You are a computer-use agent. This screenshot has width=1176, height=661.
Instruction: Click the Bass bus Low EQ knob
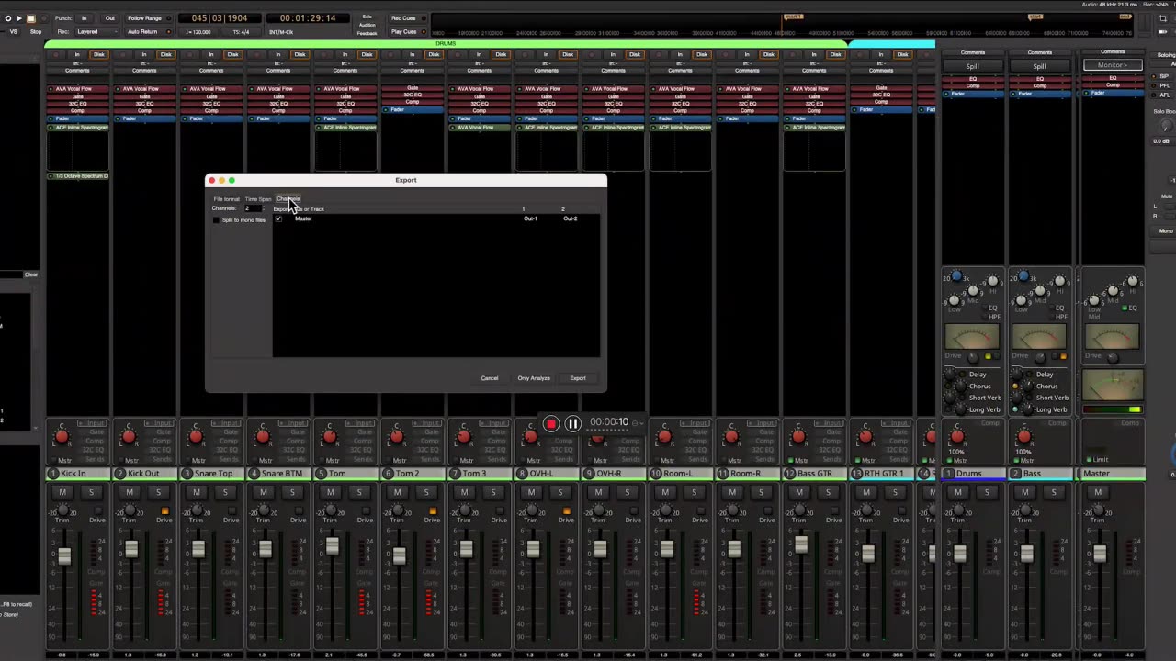coord(1021,300)
